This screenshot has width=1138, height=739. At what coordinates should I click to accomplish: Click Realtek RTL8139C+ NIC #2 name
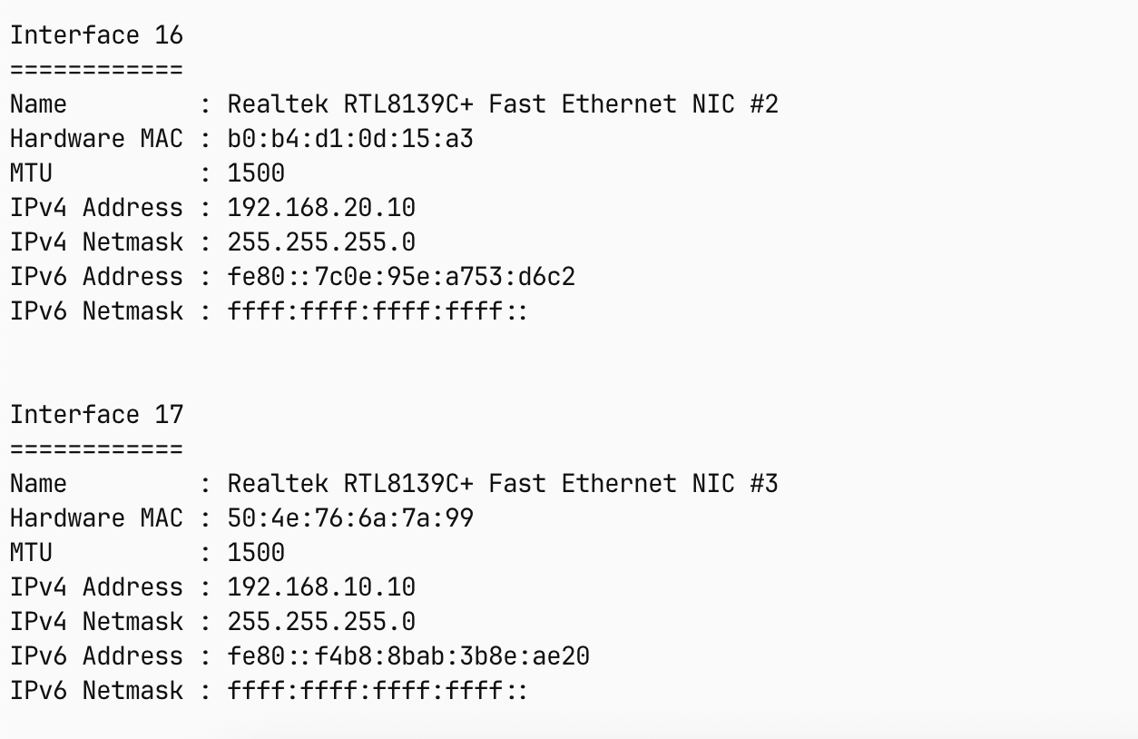503,104
